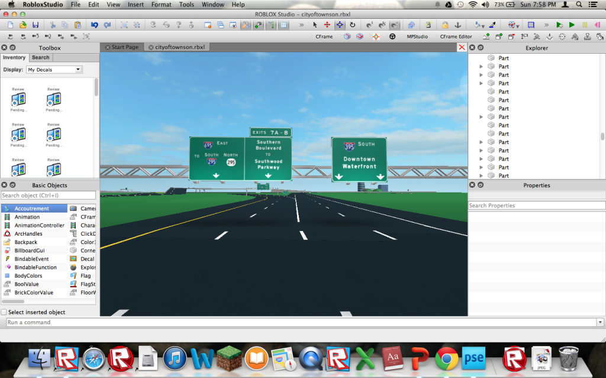
Task: Open the Tools menu
Action: tap(186, 5)
